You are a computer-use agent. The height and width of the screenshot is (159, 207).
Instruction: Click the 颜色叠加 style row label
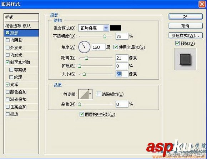click(x=18, y=92)
